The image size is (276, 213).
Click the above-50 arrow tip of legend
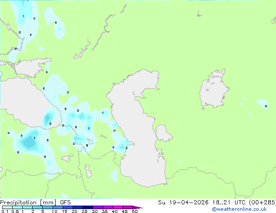pos(138,207)
